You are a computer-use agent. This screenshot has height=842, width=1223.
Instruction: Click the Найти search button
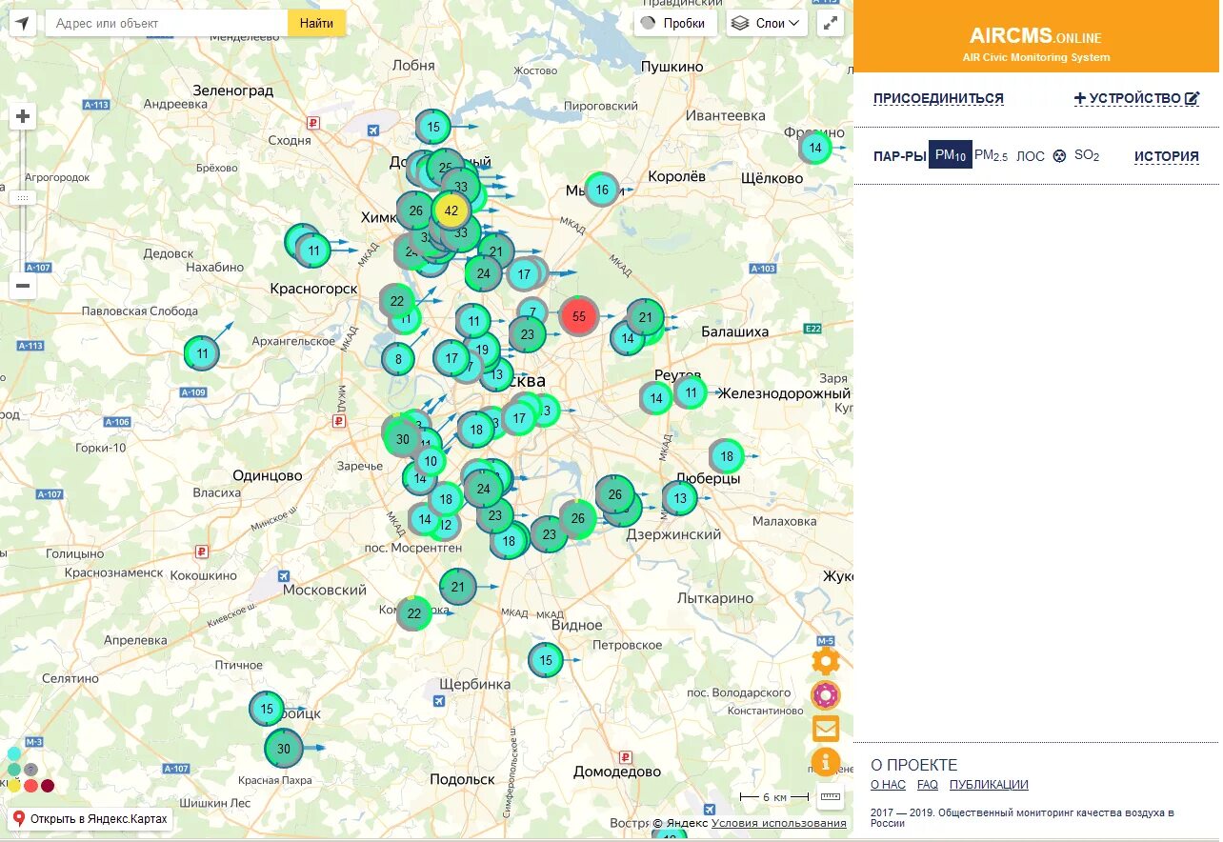(316, 23)
